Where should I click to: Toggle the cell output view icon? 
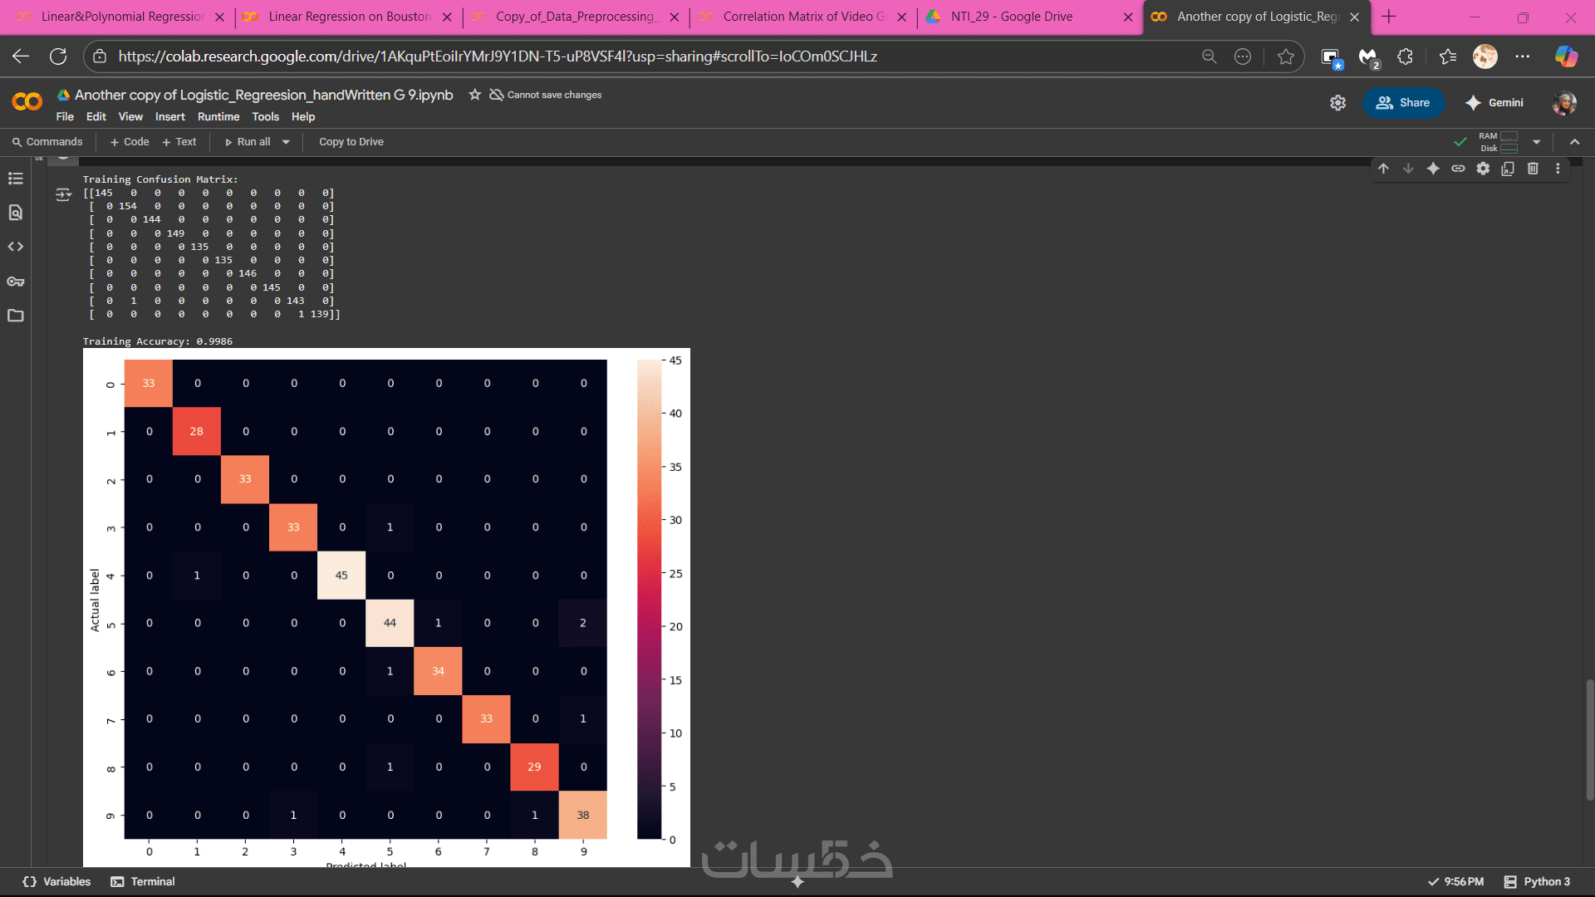(x=63, y=194)
